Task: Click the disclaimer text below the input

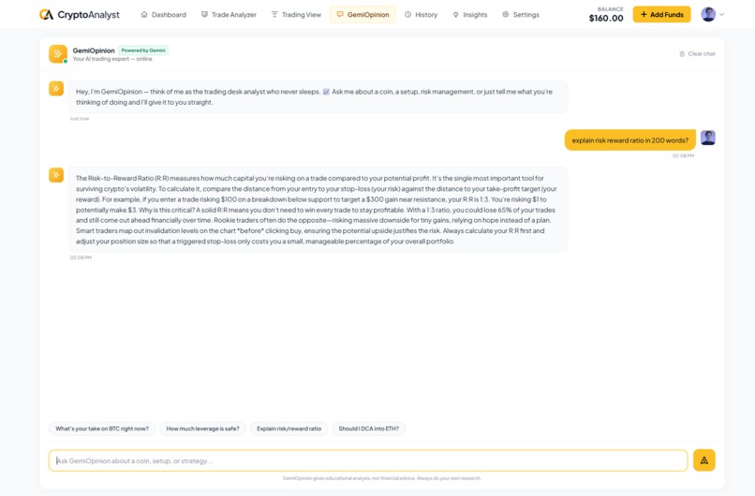Action: click(x=382, y=478)
